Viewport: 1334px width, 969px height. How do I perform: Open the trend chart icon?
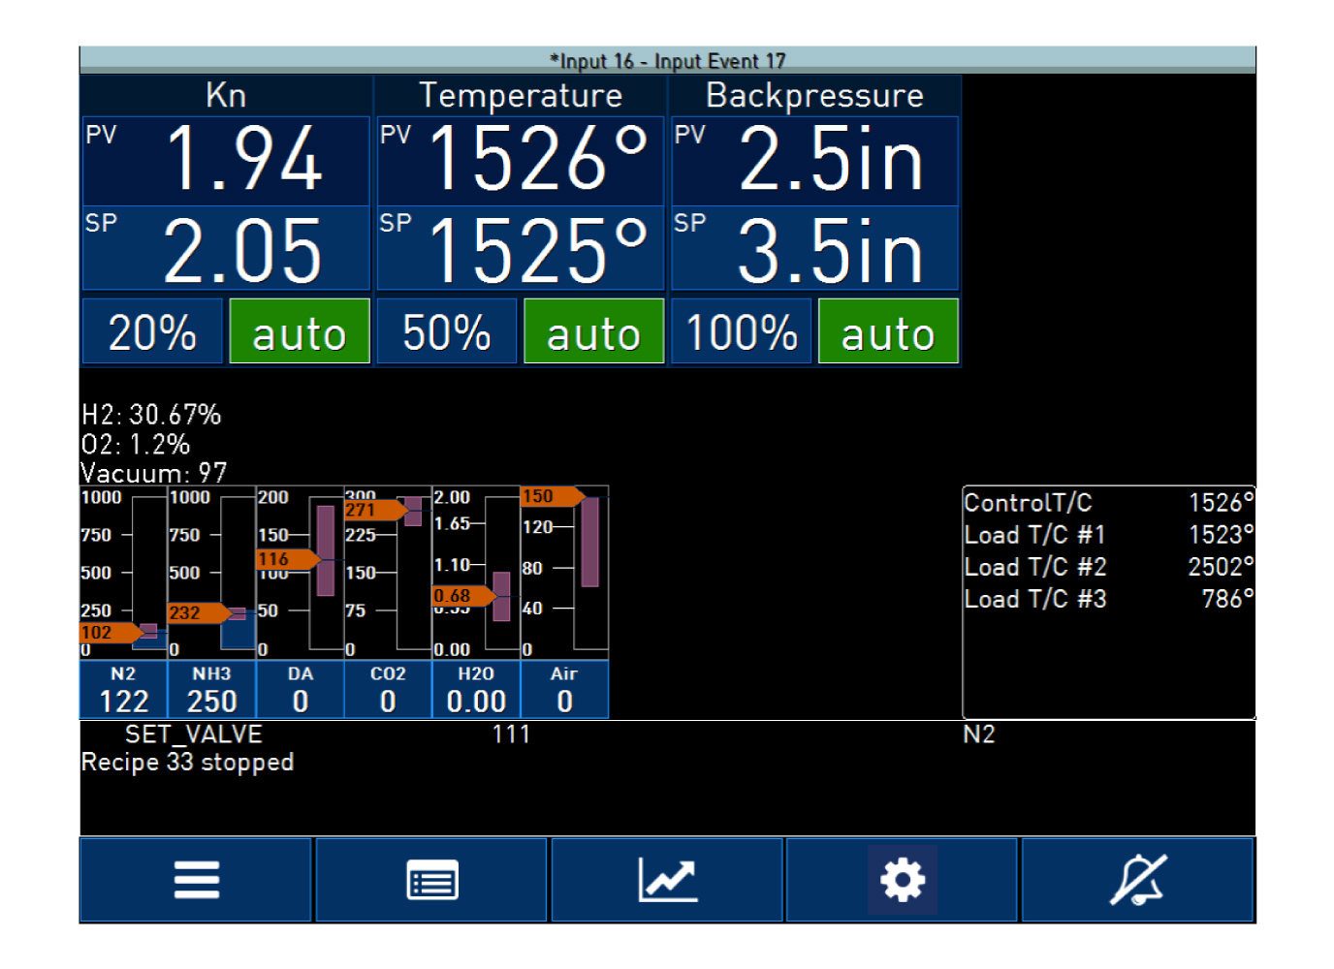(x=667, y=880)
